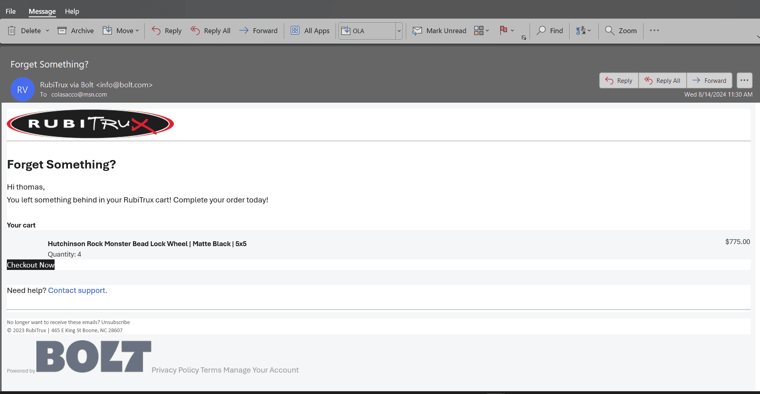This screenshot has width=760, height=394.
Task: Open the Privacy Policy link
Action: (175, 370)
